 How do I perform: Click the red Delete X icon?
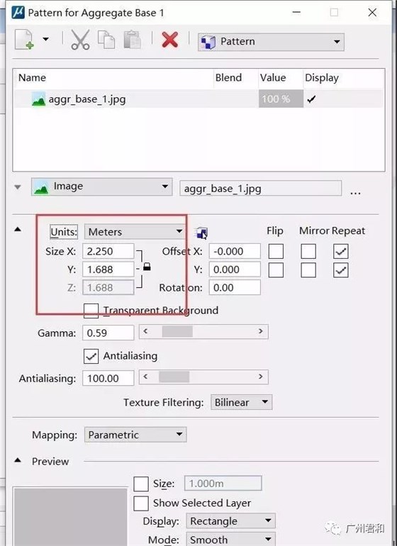[x=170, y=40]
